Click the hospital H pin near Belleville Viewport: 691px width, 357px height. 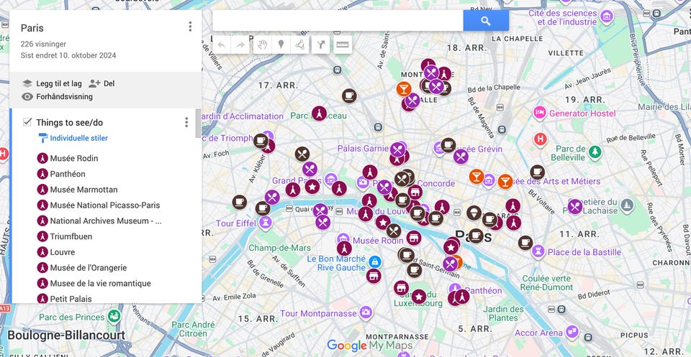tap(541, 140)
